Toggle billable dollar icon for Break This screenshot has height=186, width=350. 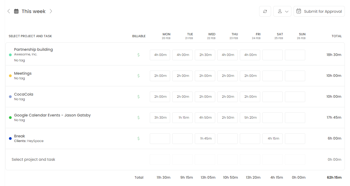coord(138,138)
